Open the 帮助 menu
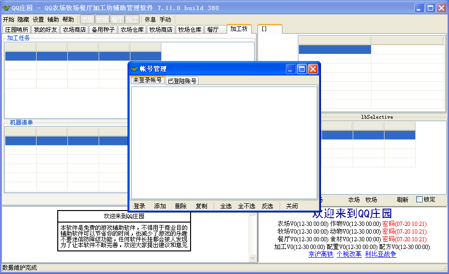The height and width of the screenshot is (274, 449). [x=68, y=19]
